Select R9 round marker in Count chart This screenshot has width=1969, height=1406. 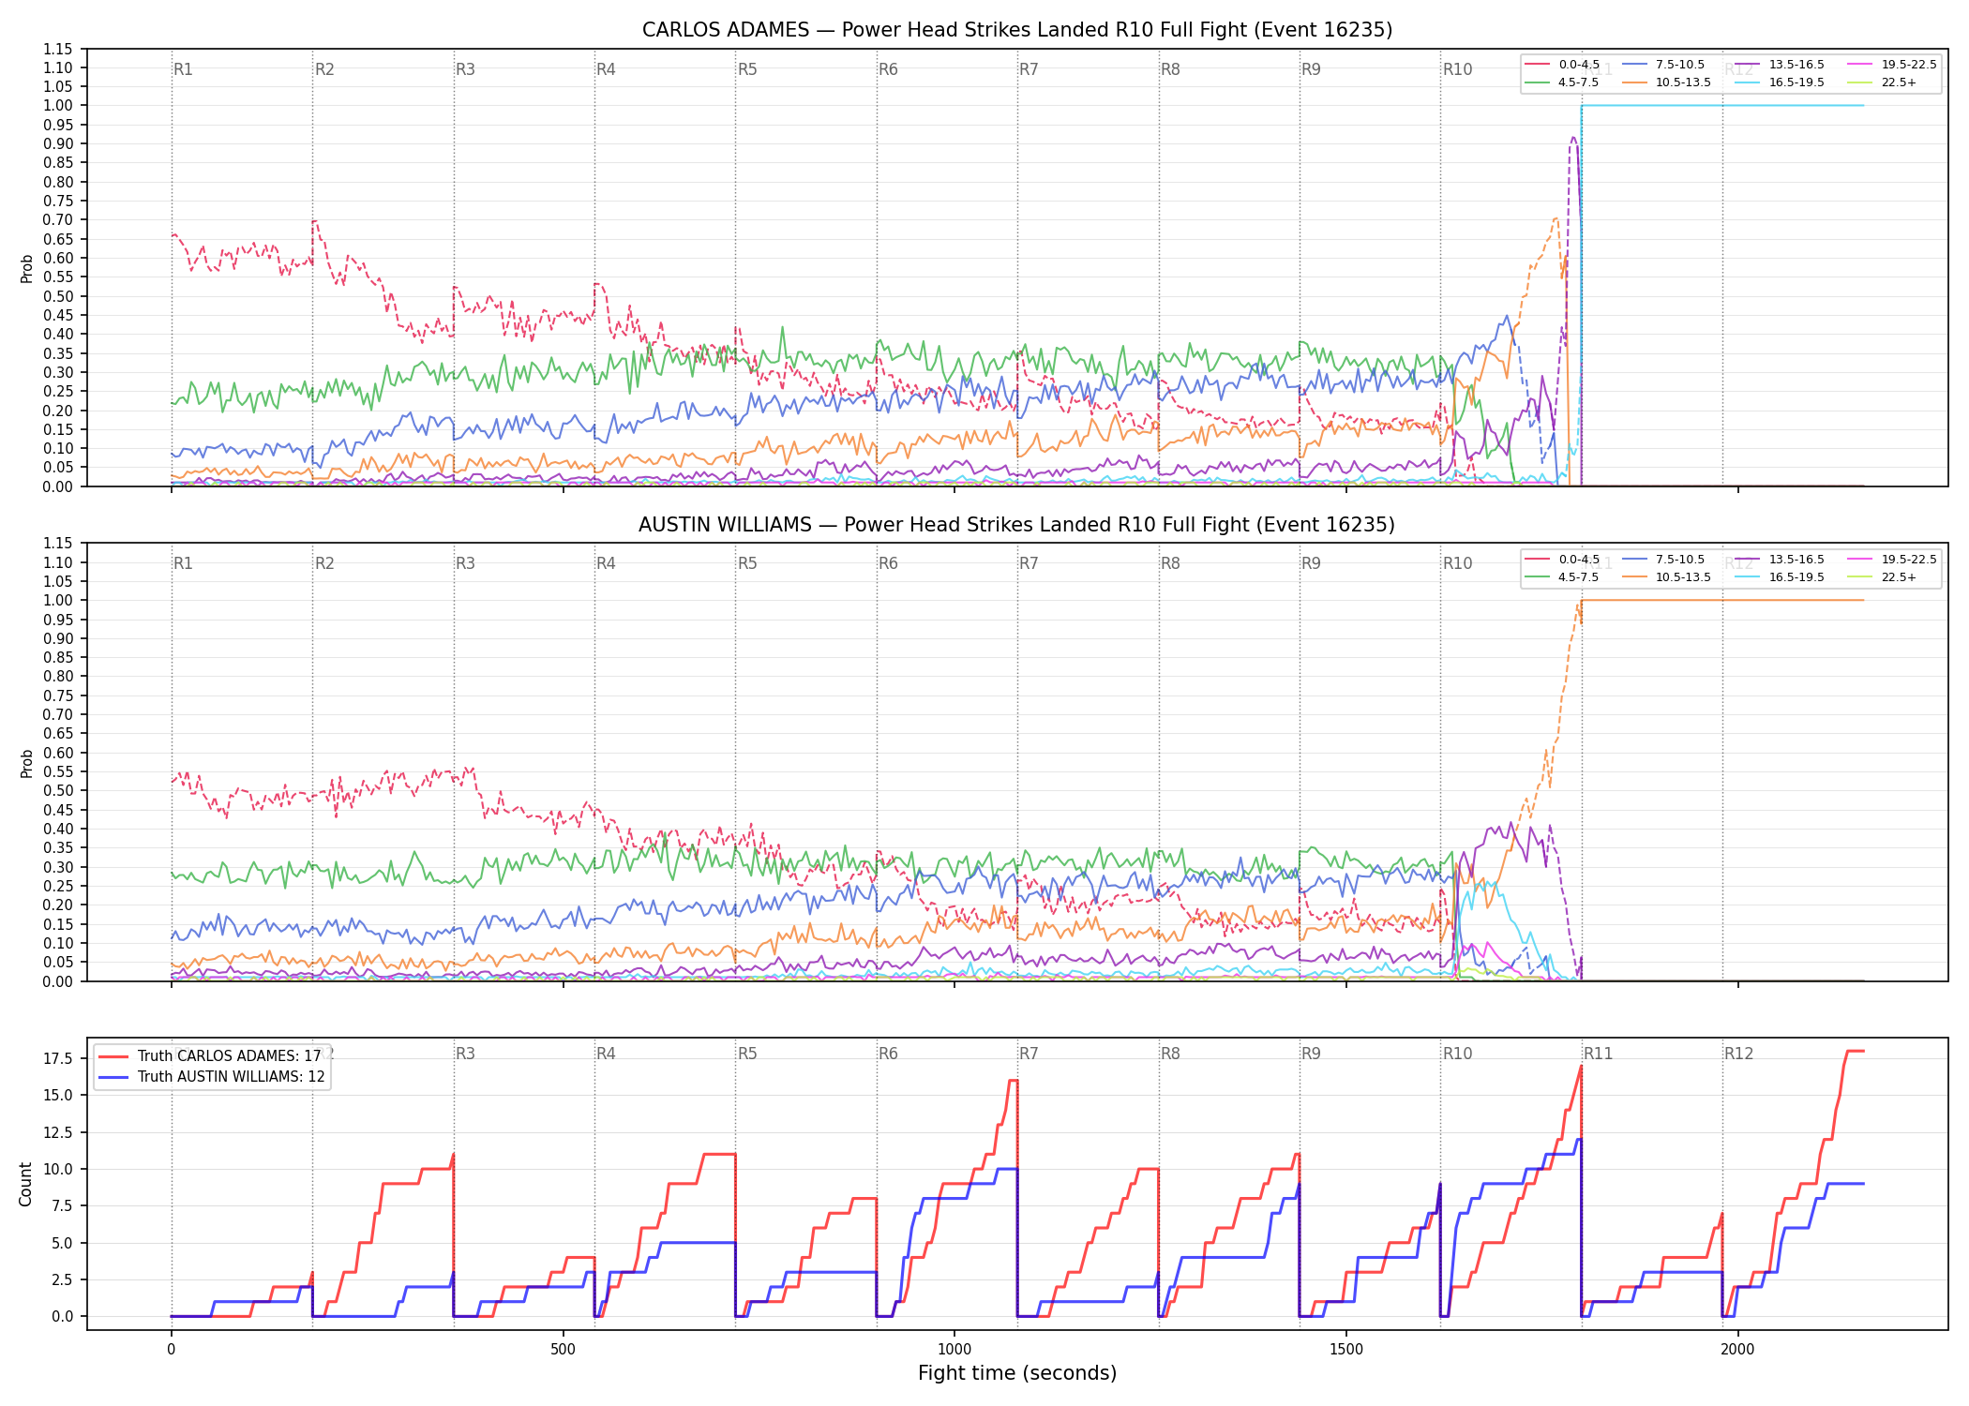(x=1311, y=1054)
